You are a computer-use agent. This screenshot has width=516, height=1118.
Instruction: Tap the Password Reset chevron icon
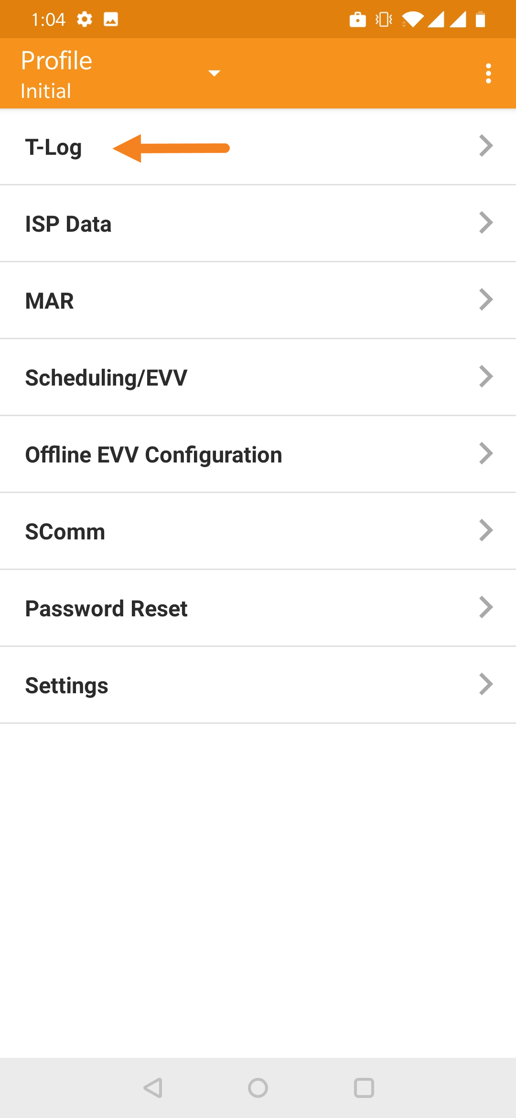[x=486, y=607]
